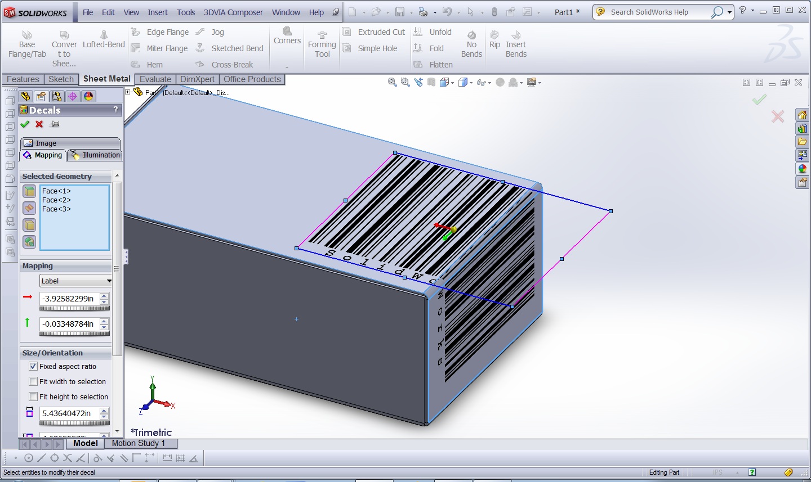Viewport: 811px width, 482px height.
Task: Expand the display style dropdown
Action: click(x=471, y=83)
